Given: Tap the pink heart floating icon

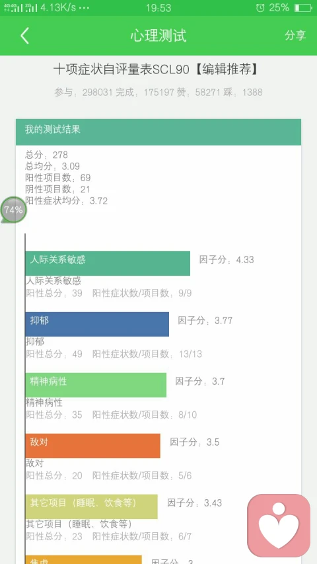Looking at the screenshot, I should pyautogui.click(x=279, y=525).
